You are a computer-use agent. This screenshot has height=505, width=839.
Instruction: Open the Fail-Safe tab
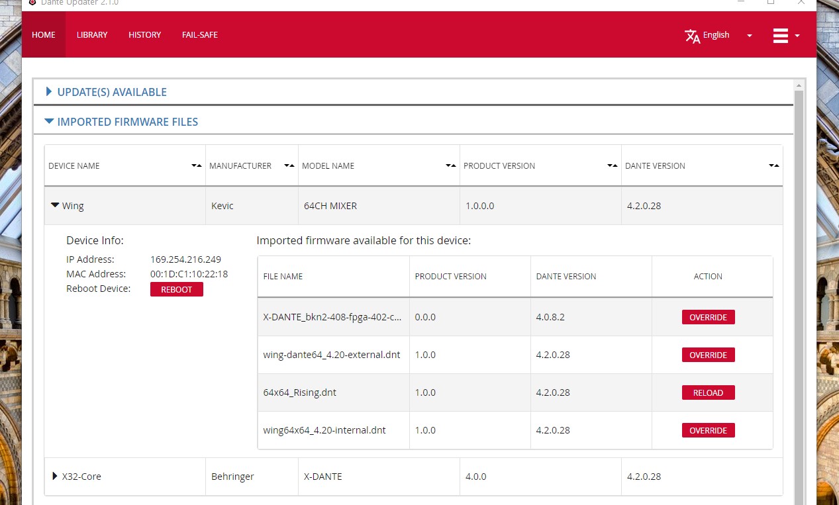point(200,34)
